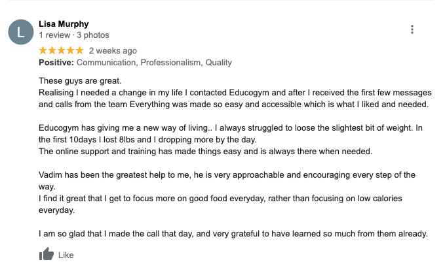Click the '1 review · 3 photos' text
This screenshot has width=445, height=277.
coord(74,35)
